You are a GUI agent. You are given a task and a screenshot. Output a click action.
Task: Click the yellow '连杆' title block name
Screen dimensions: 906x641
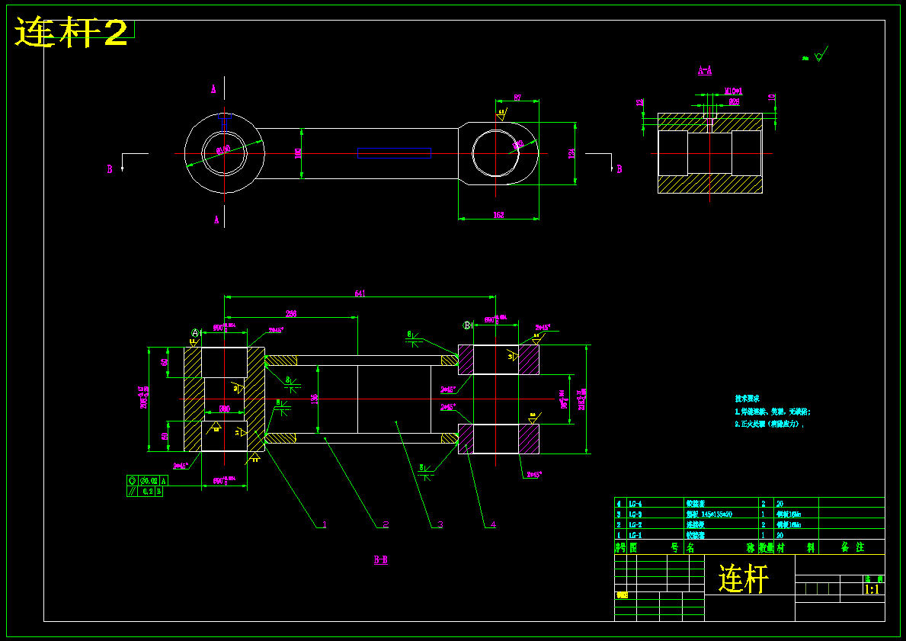[744, 578]
